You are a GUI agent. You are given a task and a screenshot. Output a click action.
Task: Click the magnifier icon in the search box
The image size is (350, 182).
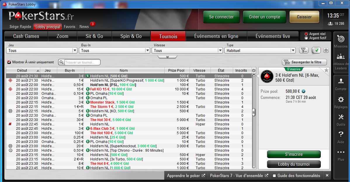[x=61, y=62]
